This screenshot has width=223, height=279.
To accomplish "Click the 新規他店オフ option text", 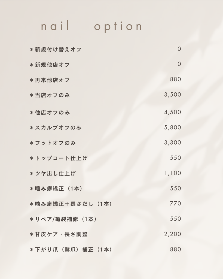I will 50,65.
